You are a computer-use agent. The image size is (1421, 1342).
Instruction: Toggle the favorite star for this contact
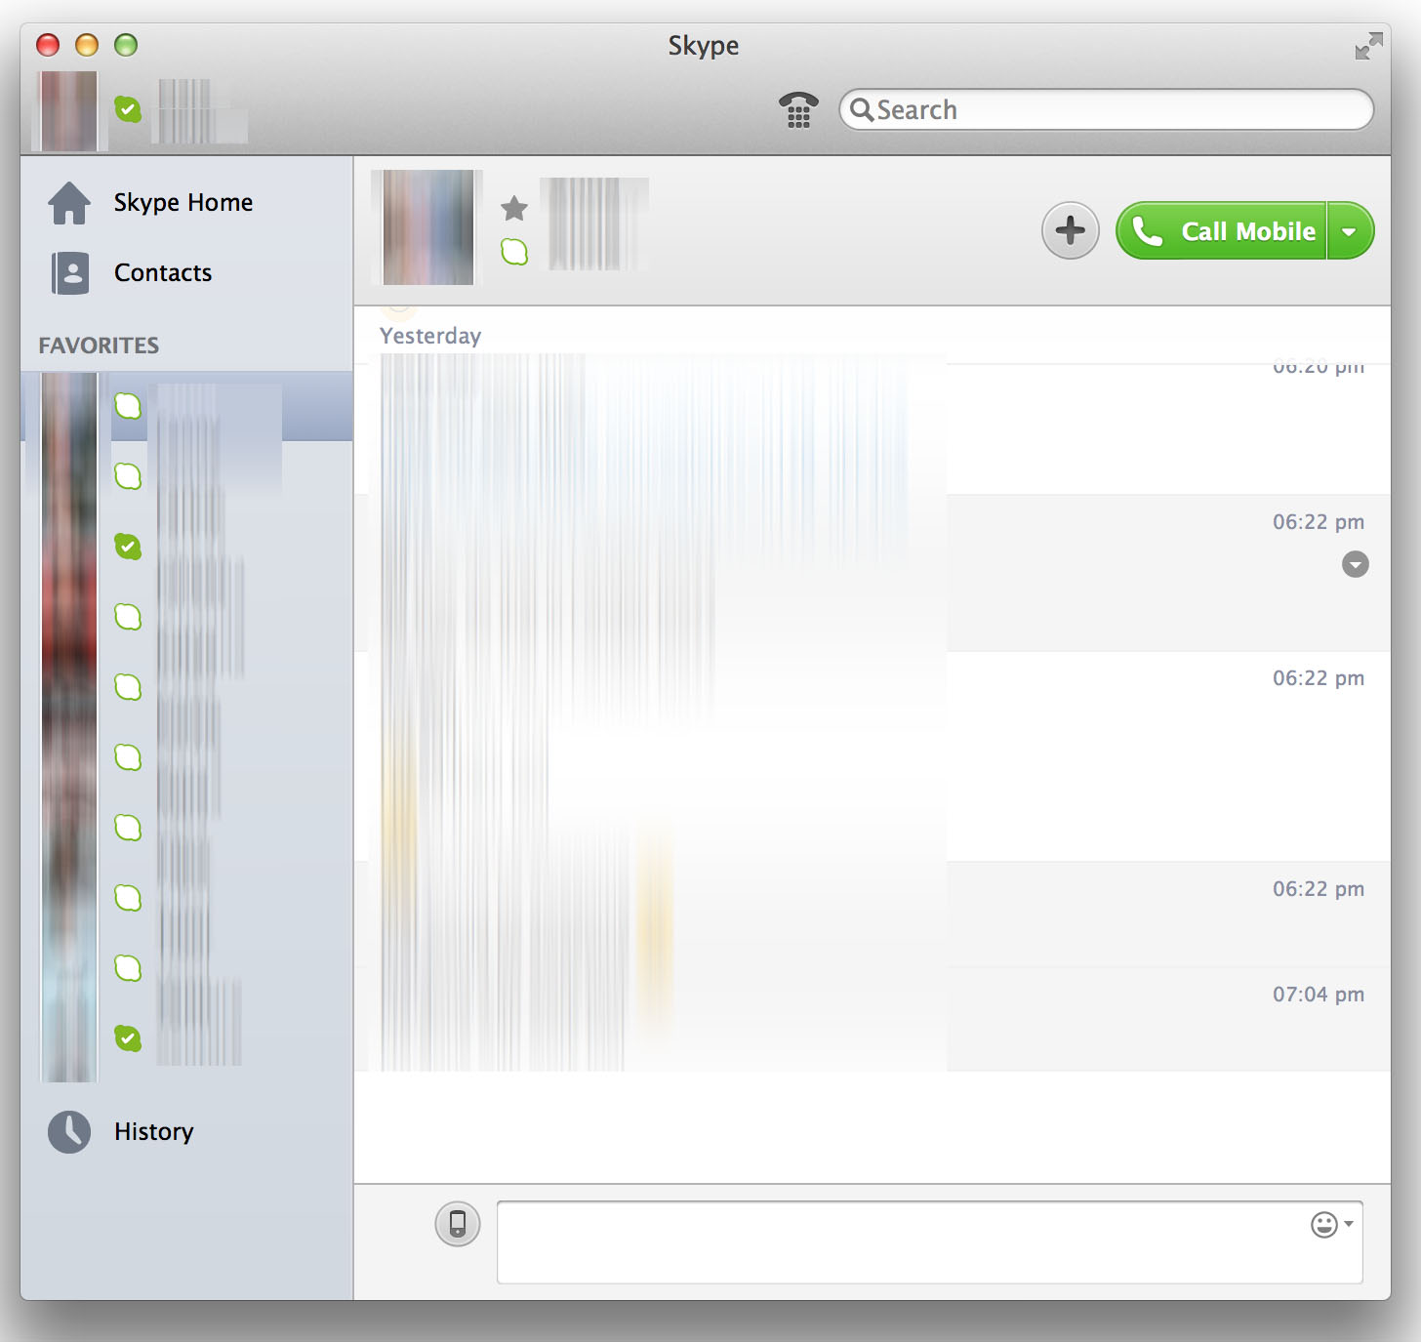click(x=514, y=207)
